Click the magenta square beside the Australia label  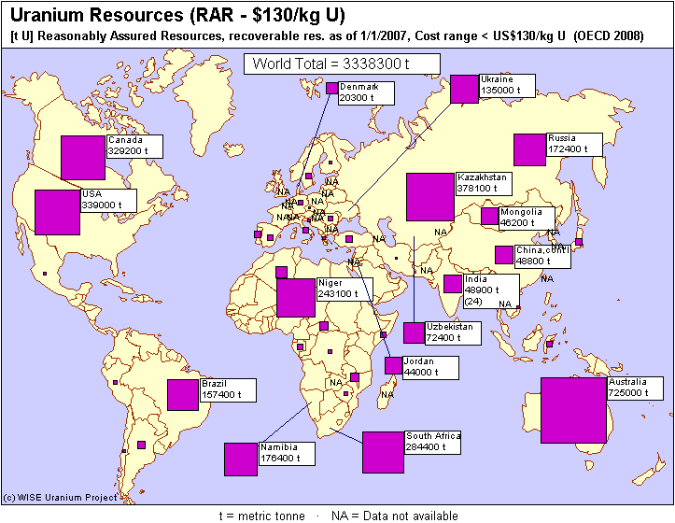point(574,411)
